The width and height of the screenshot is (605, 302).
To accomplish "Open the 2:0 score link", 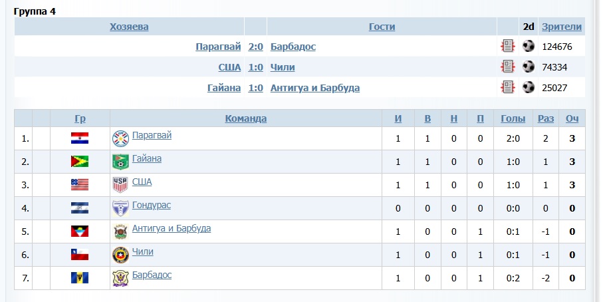I will [255, 47].
